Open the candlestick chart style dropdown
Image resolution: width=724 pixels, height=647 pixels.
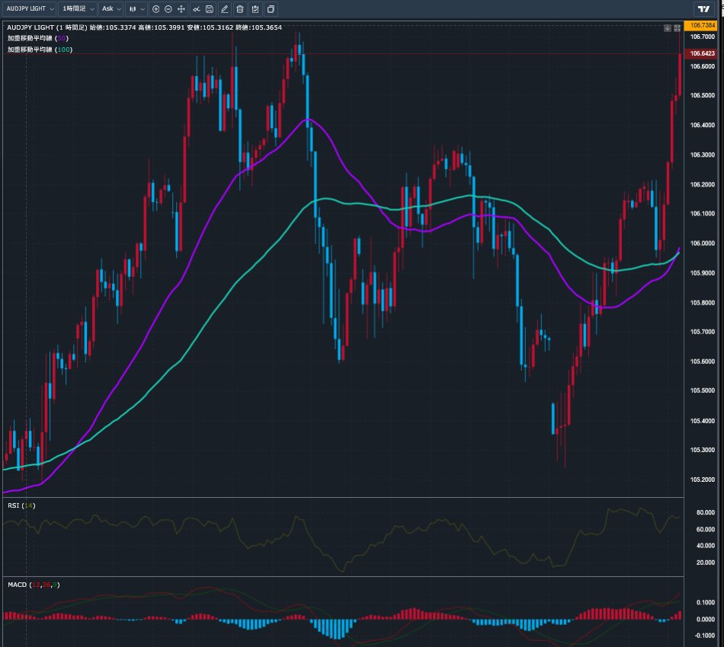click(136, 9)
